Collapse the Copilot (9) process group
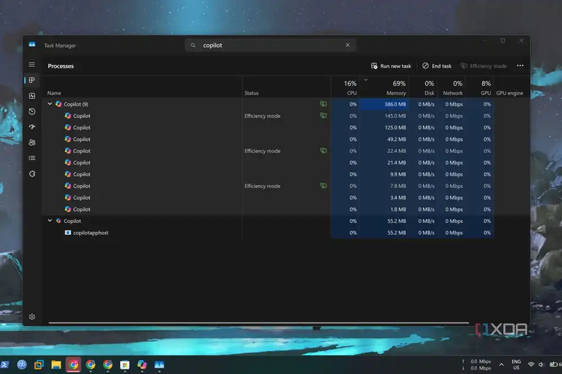 [50, 104]
